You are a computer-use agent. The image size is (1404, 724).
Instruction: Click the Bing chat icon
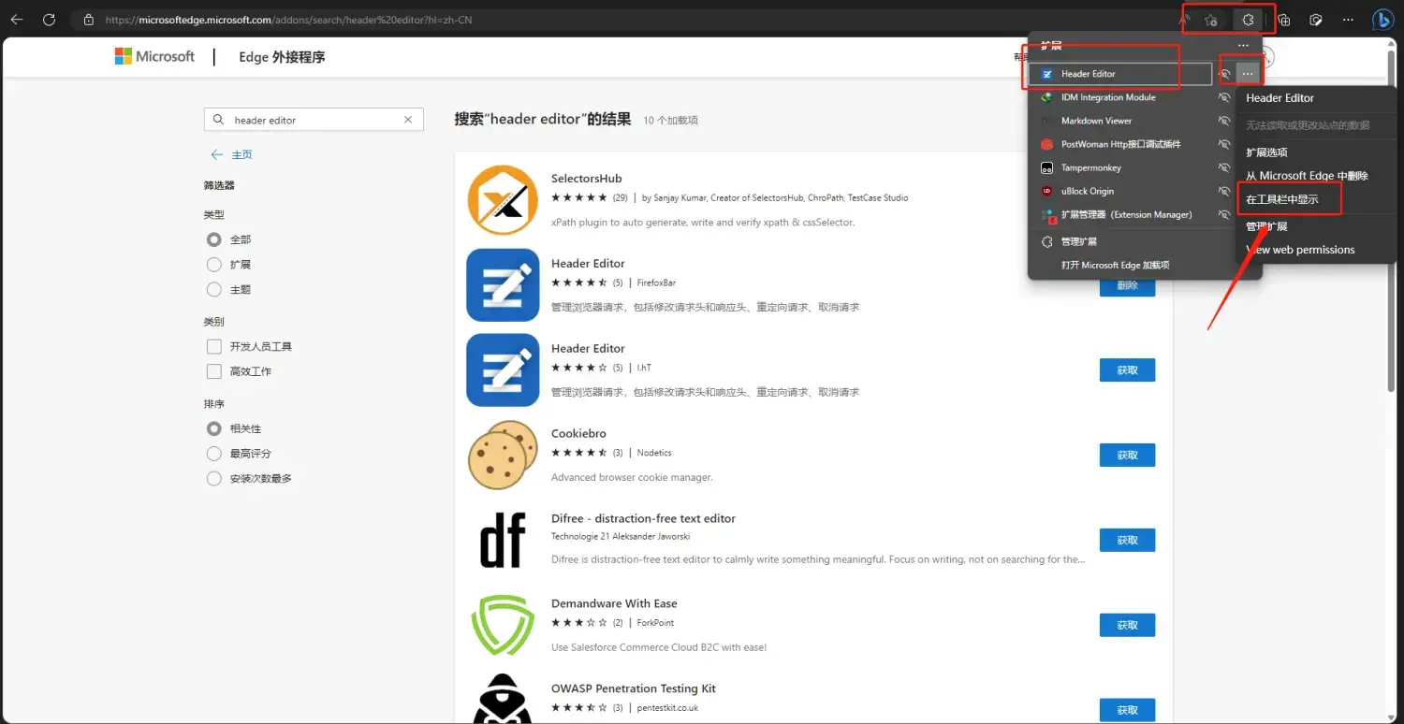click(x=1382, y=20)
